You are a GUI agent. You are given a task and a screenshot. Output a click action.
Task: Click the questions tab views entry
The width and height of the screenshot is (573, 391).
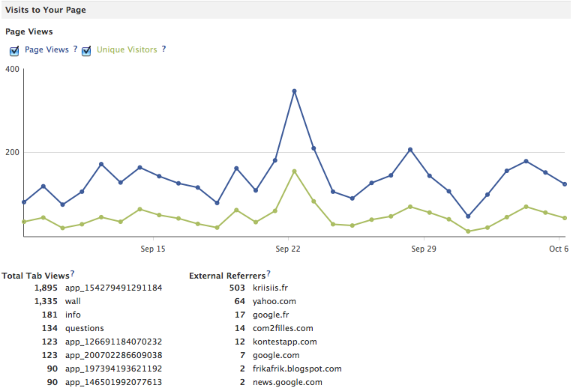tap(84, 328)
